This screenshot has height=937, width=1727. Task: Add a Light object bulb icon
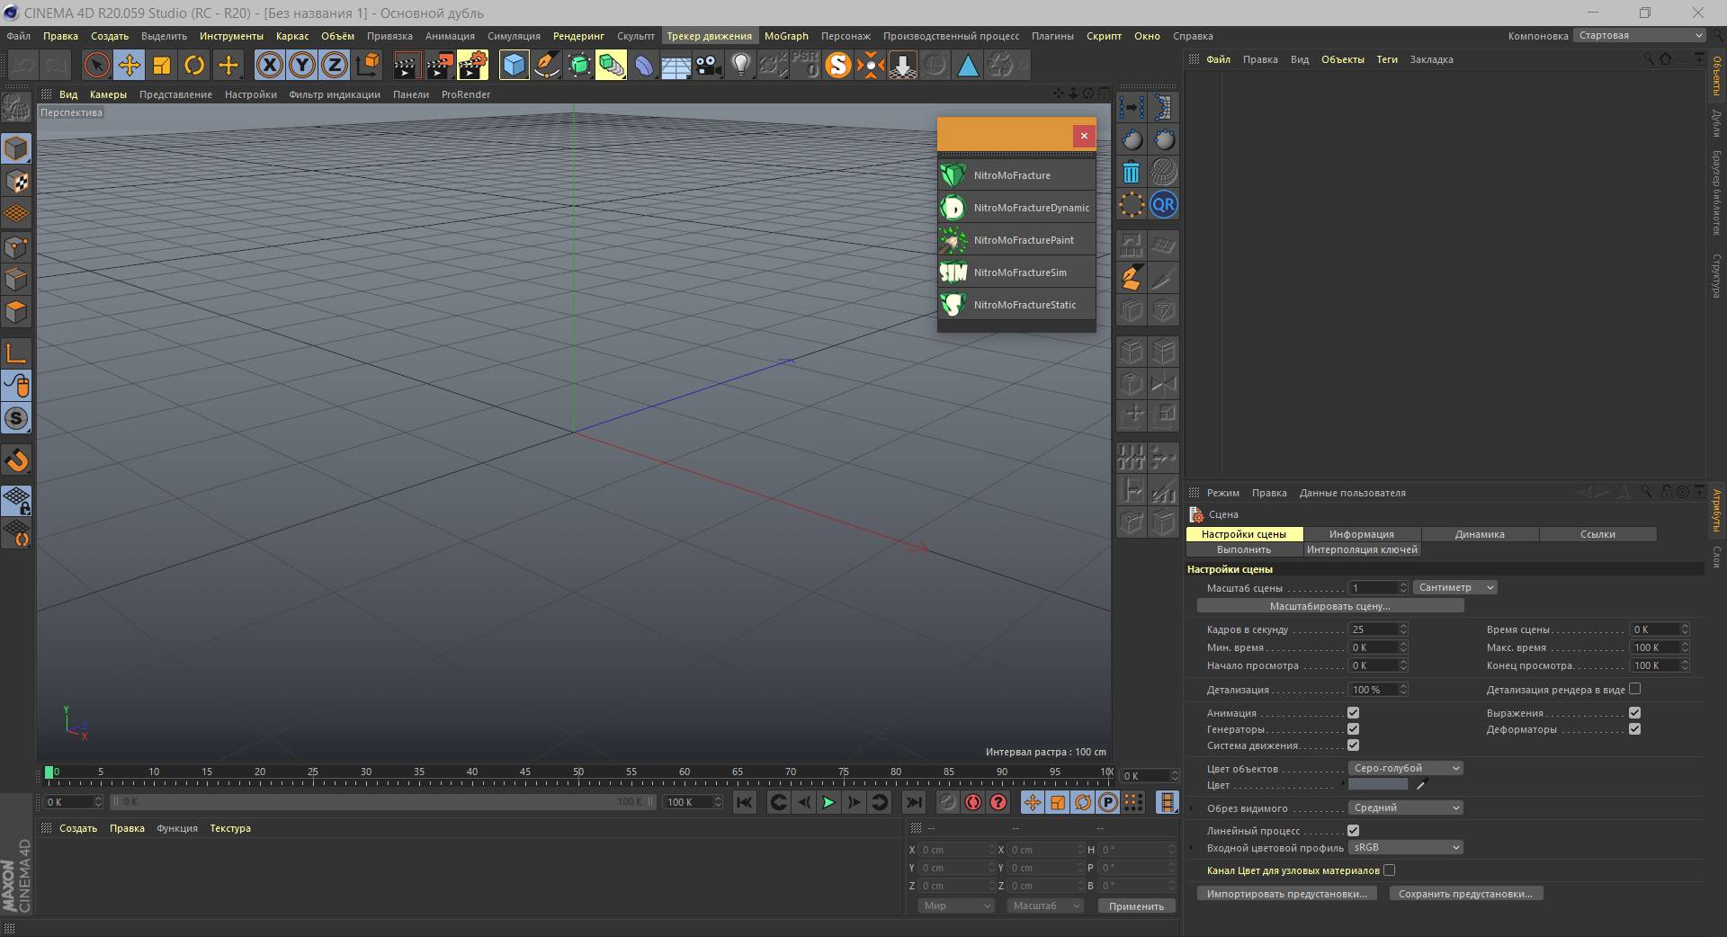(741, 65)
